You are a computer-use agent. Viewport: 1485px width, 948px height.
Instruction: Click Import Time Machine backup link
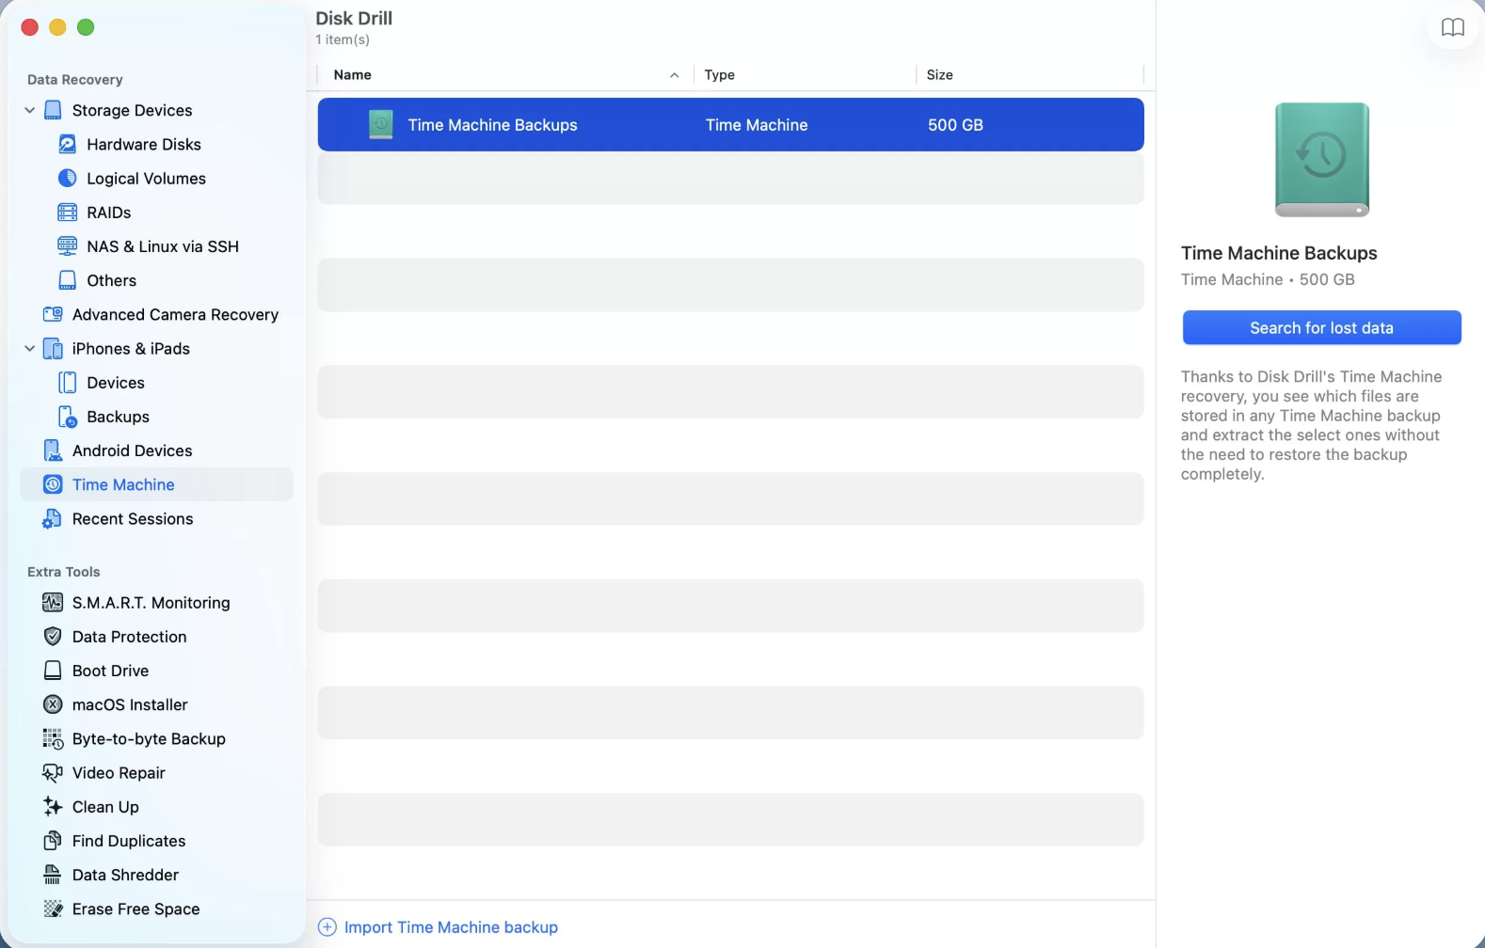point(439,927)
